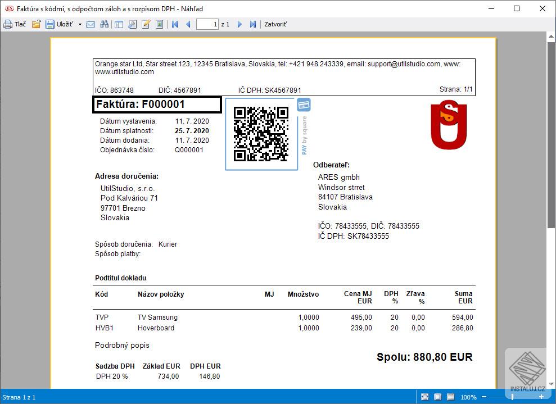Go to the next page
This screenshot has width=556, height=404.
click(239, 24)
